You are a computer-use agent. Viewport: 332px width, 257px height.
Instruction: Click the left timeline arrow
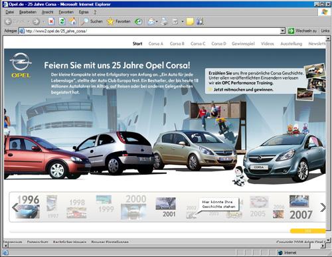[x=15, y=208]
